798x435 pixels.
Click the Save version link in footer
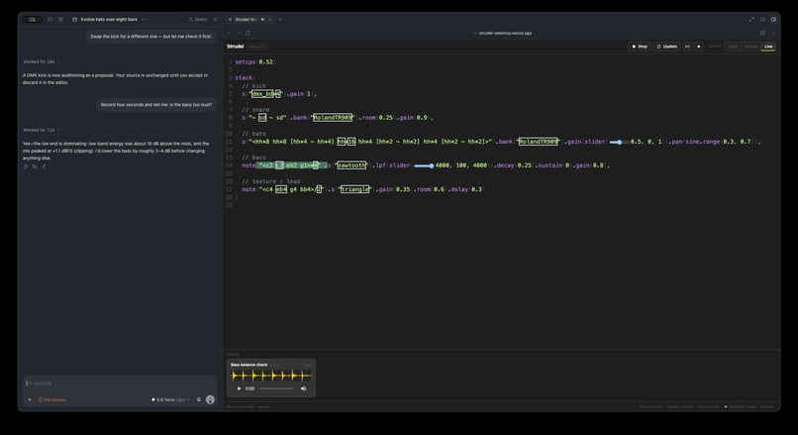pyautogui.click(x=650, y=407)
